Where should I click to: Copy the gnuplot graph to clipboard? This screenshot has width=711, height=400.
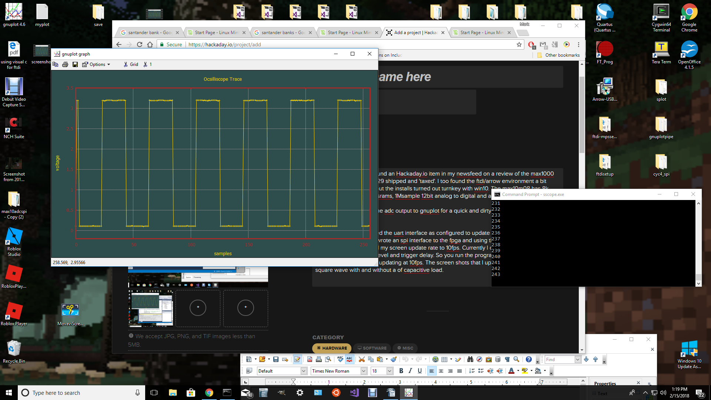pos(56,64)
